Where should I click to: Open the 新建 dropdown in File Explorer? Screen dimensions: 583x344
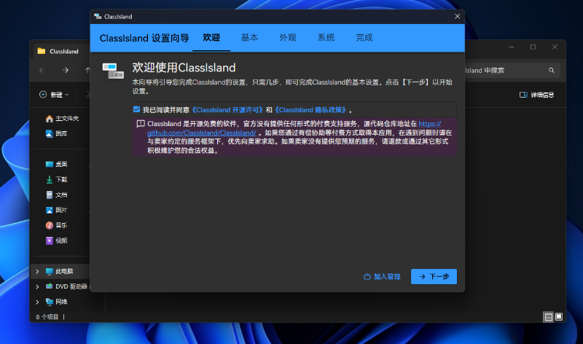tap(54, 95)
